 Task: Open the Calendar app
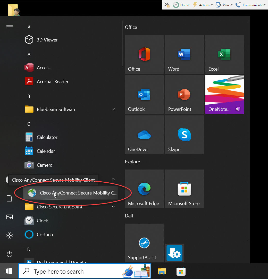(70, 151)
